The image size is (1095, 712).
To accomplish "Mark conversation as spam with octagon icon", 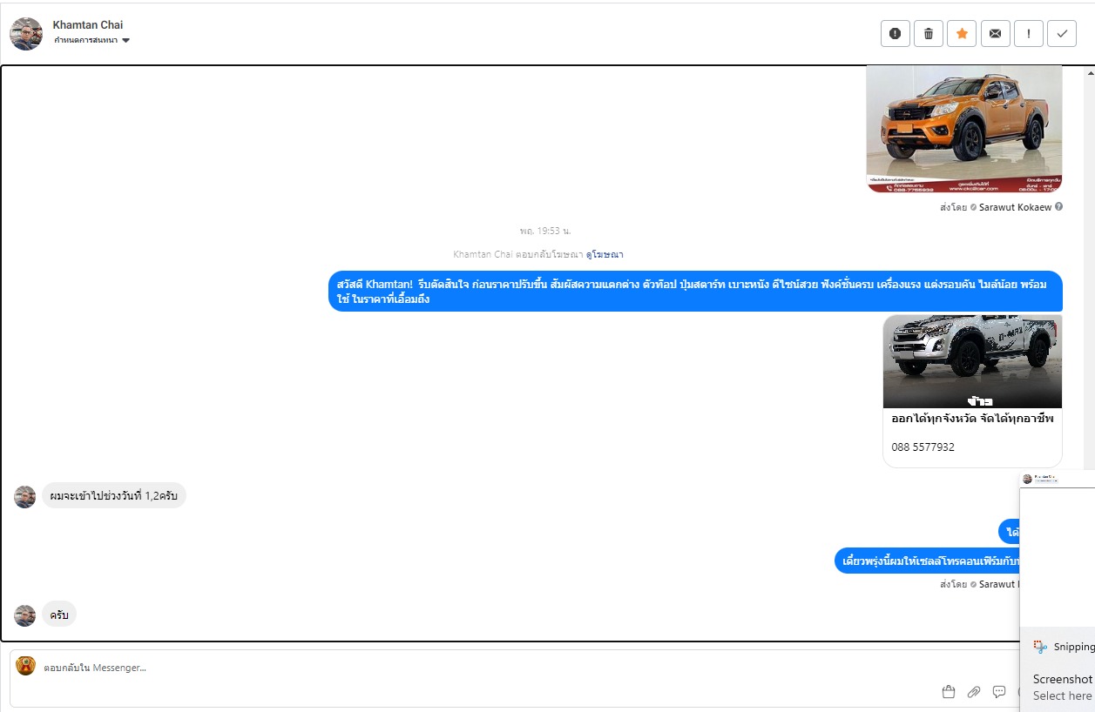I will [896, 34].
